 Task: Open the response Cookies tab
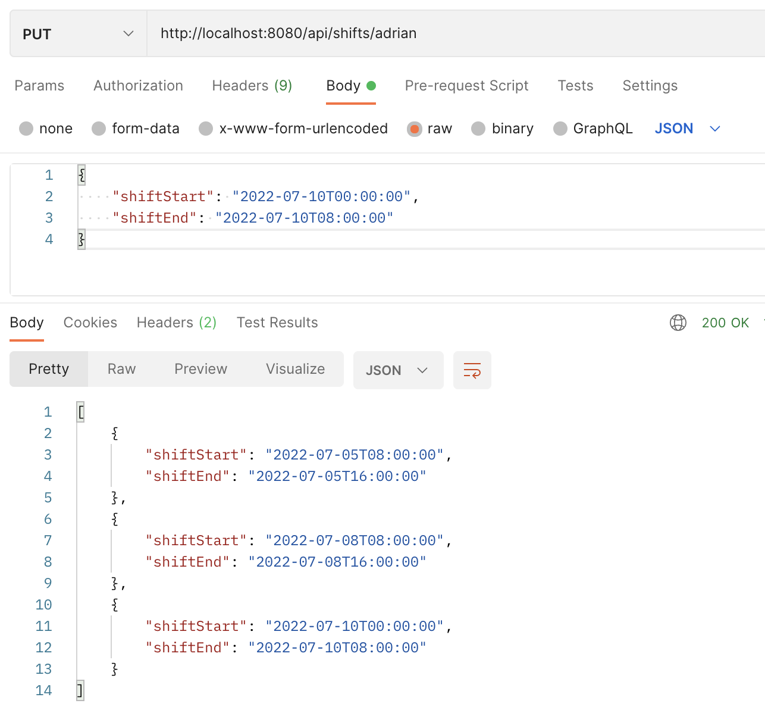point(90,323)
